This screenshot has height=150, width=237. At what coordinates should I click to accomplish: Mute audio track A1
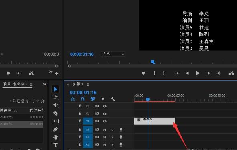(x=105, y=130)
